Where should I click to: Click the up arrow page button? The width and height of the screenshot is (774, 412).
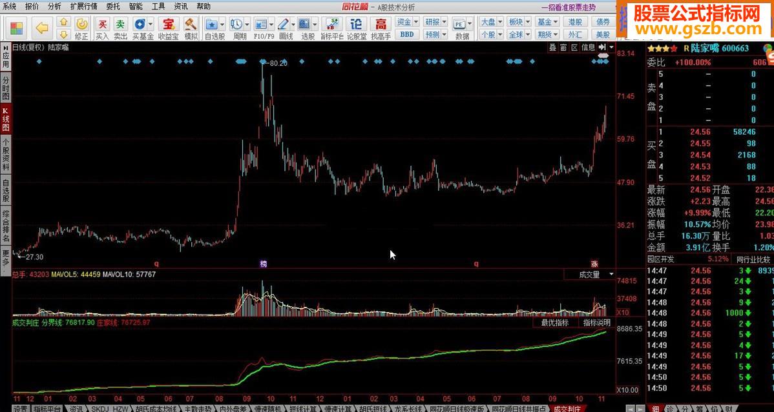click(63, 22)
